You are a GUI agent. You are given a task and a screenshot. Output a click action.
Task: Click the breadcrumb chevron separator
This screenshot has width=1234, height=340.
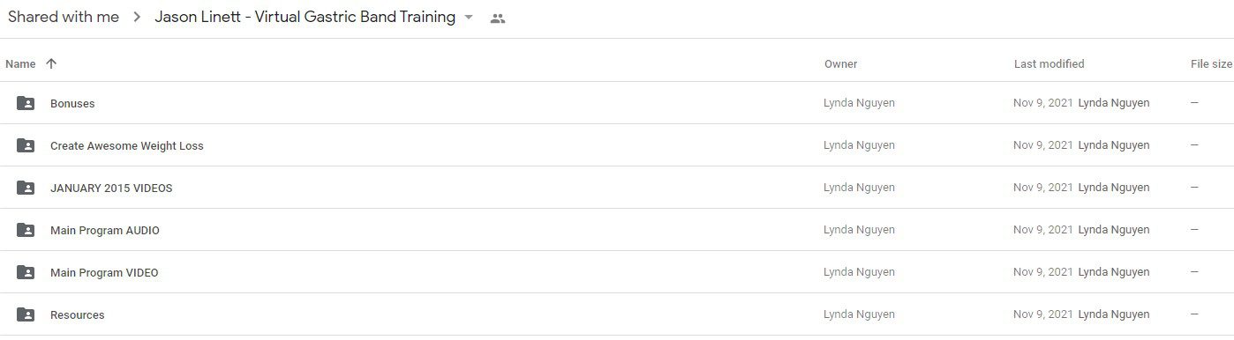tap(137, 18)
